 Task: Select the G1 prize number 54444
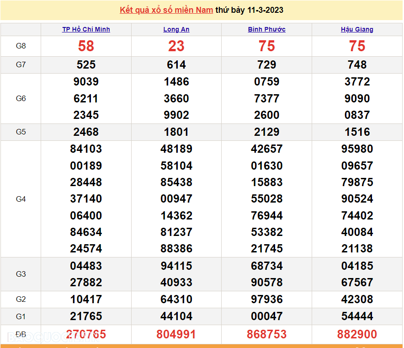point(357,316)
